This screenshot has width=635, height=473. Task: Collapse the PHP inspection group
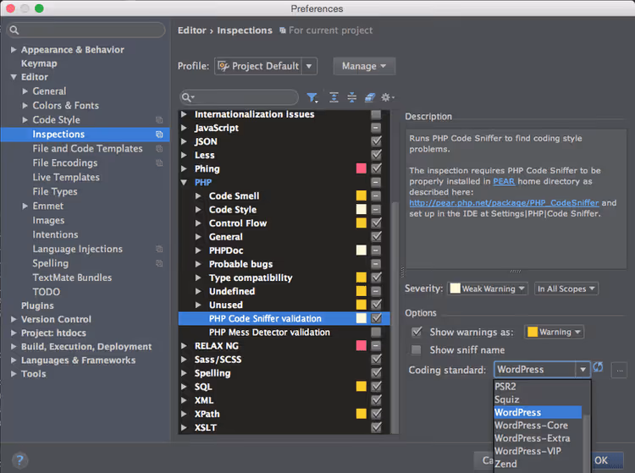point(184,183)
